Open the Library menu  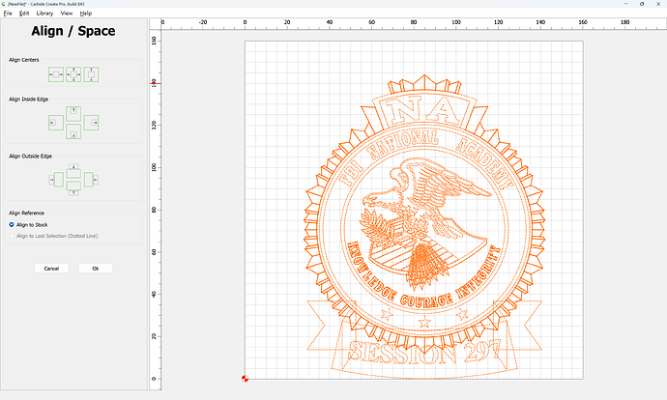pos(44,14)
